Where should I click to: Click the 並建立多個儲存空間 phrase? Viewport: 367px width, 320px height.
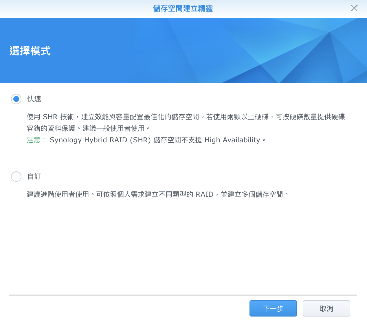tap(252, 194)
